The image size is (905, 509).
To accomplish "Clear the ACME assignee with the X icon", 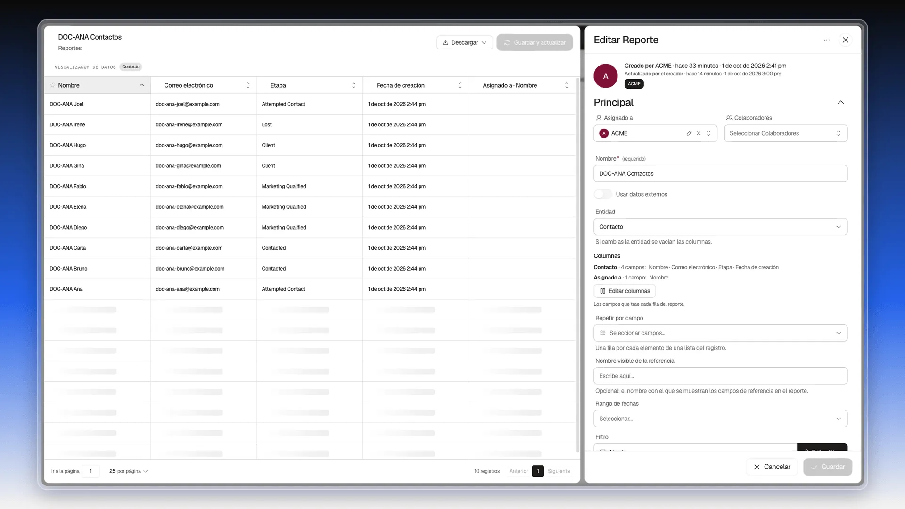I will [x=699, y=133].
